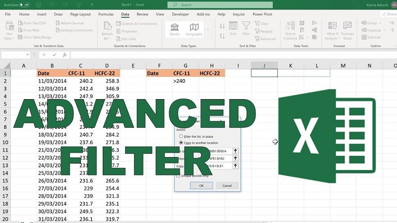Click Cancel in the Advanced Filter dialog
Screen dimensions: 397x223
coord(227,186)
